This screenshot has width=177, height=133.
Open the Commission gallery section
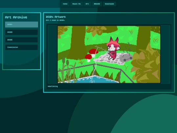coord(22,47)
